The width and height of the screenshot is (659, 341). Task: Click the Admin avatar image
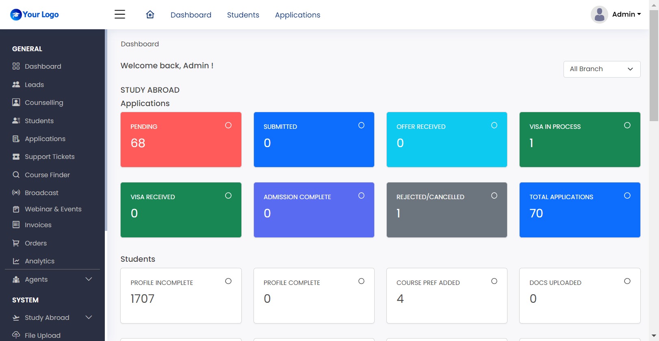599,15
